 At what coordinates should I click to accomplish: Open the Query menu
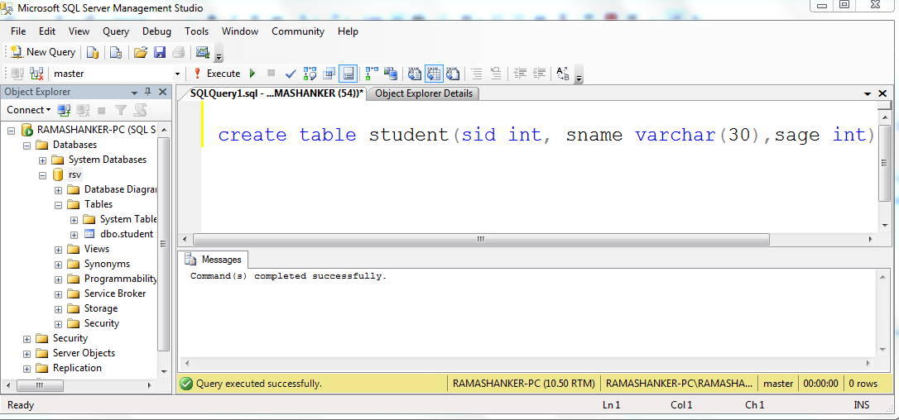tap(116, 31)
